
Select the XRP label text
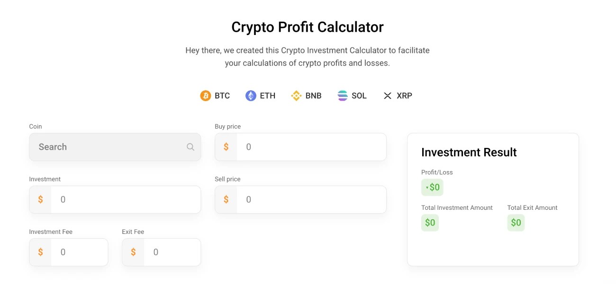(404, 95)
